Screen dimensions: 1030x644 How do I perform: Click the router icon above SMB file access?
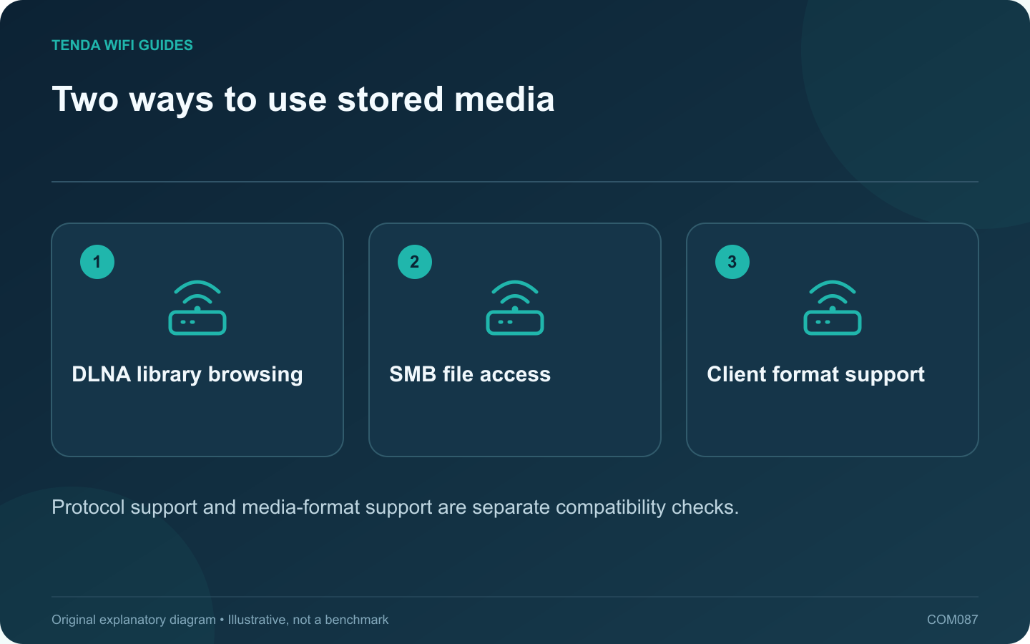[515, 308]
